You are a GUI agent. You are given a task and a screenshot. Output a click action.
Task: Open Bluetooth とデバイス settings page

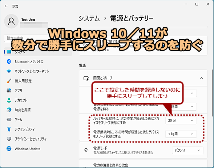(x=38, y=61)
